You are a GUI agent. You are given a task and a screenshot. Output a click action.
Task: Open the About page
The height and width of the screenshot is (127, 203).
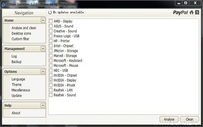click(16, 113)
